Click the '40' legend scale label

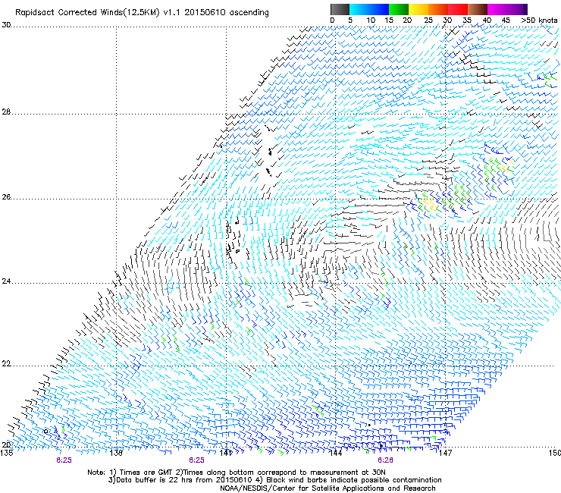[487, 20]
